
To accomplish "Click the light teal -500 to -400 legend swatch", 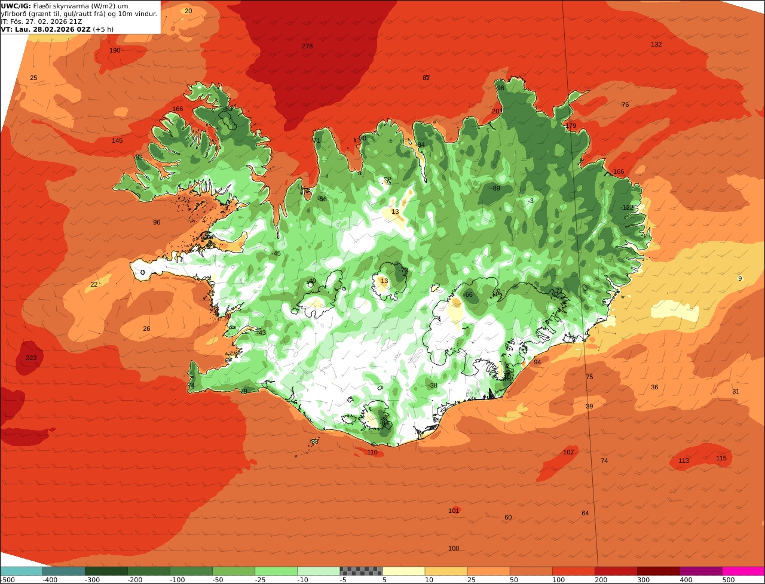I will pyautogui.click(x=21, y=571).
